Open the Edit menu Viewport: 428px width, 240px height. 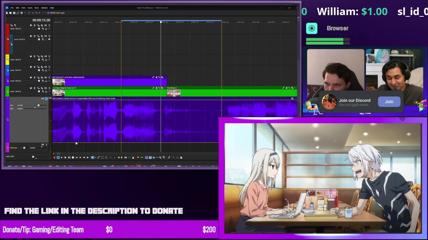pyautogui.click(x=17, y=8)
